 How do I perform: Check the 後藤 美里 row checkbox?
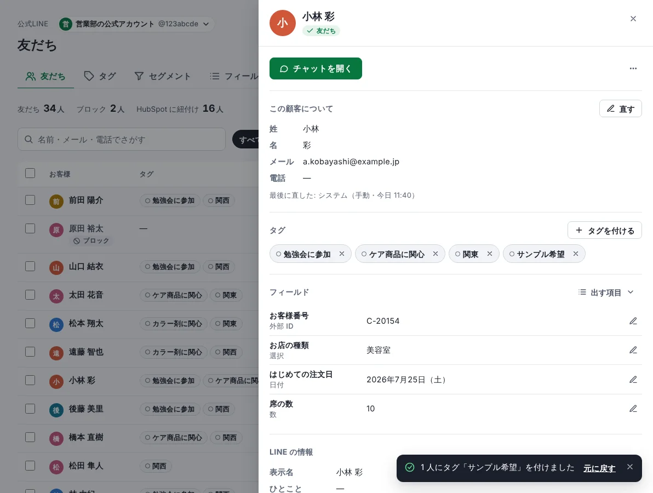click(x=30, y=409)
